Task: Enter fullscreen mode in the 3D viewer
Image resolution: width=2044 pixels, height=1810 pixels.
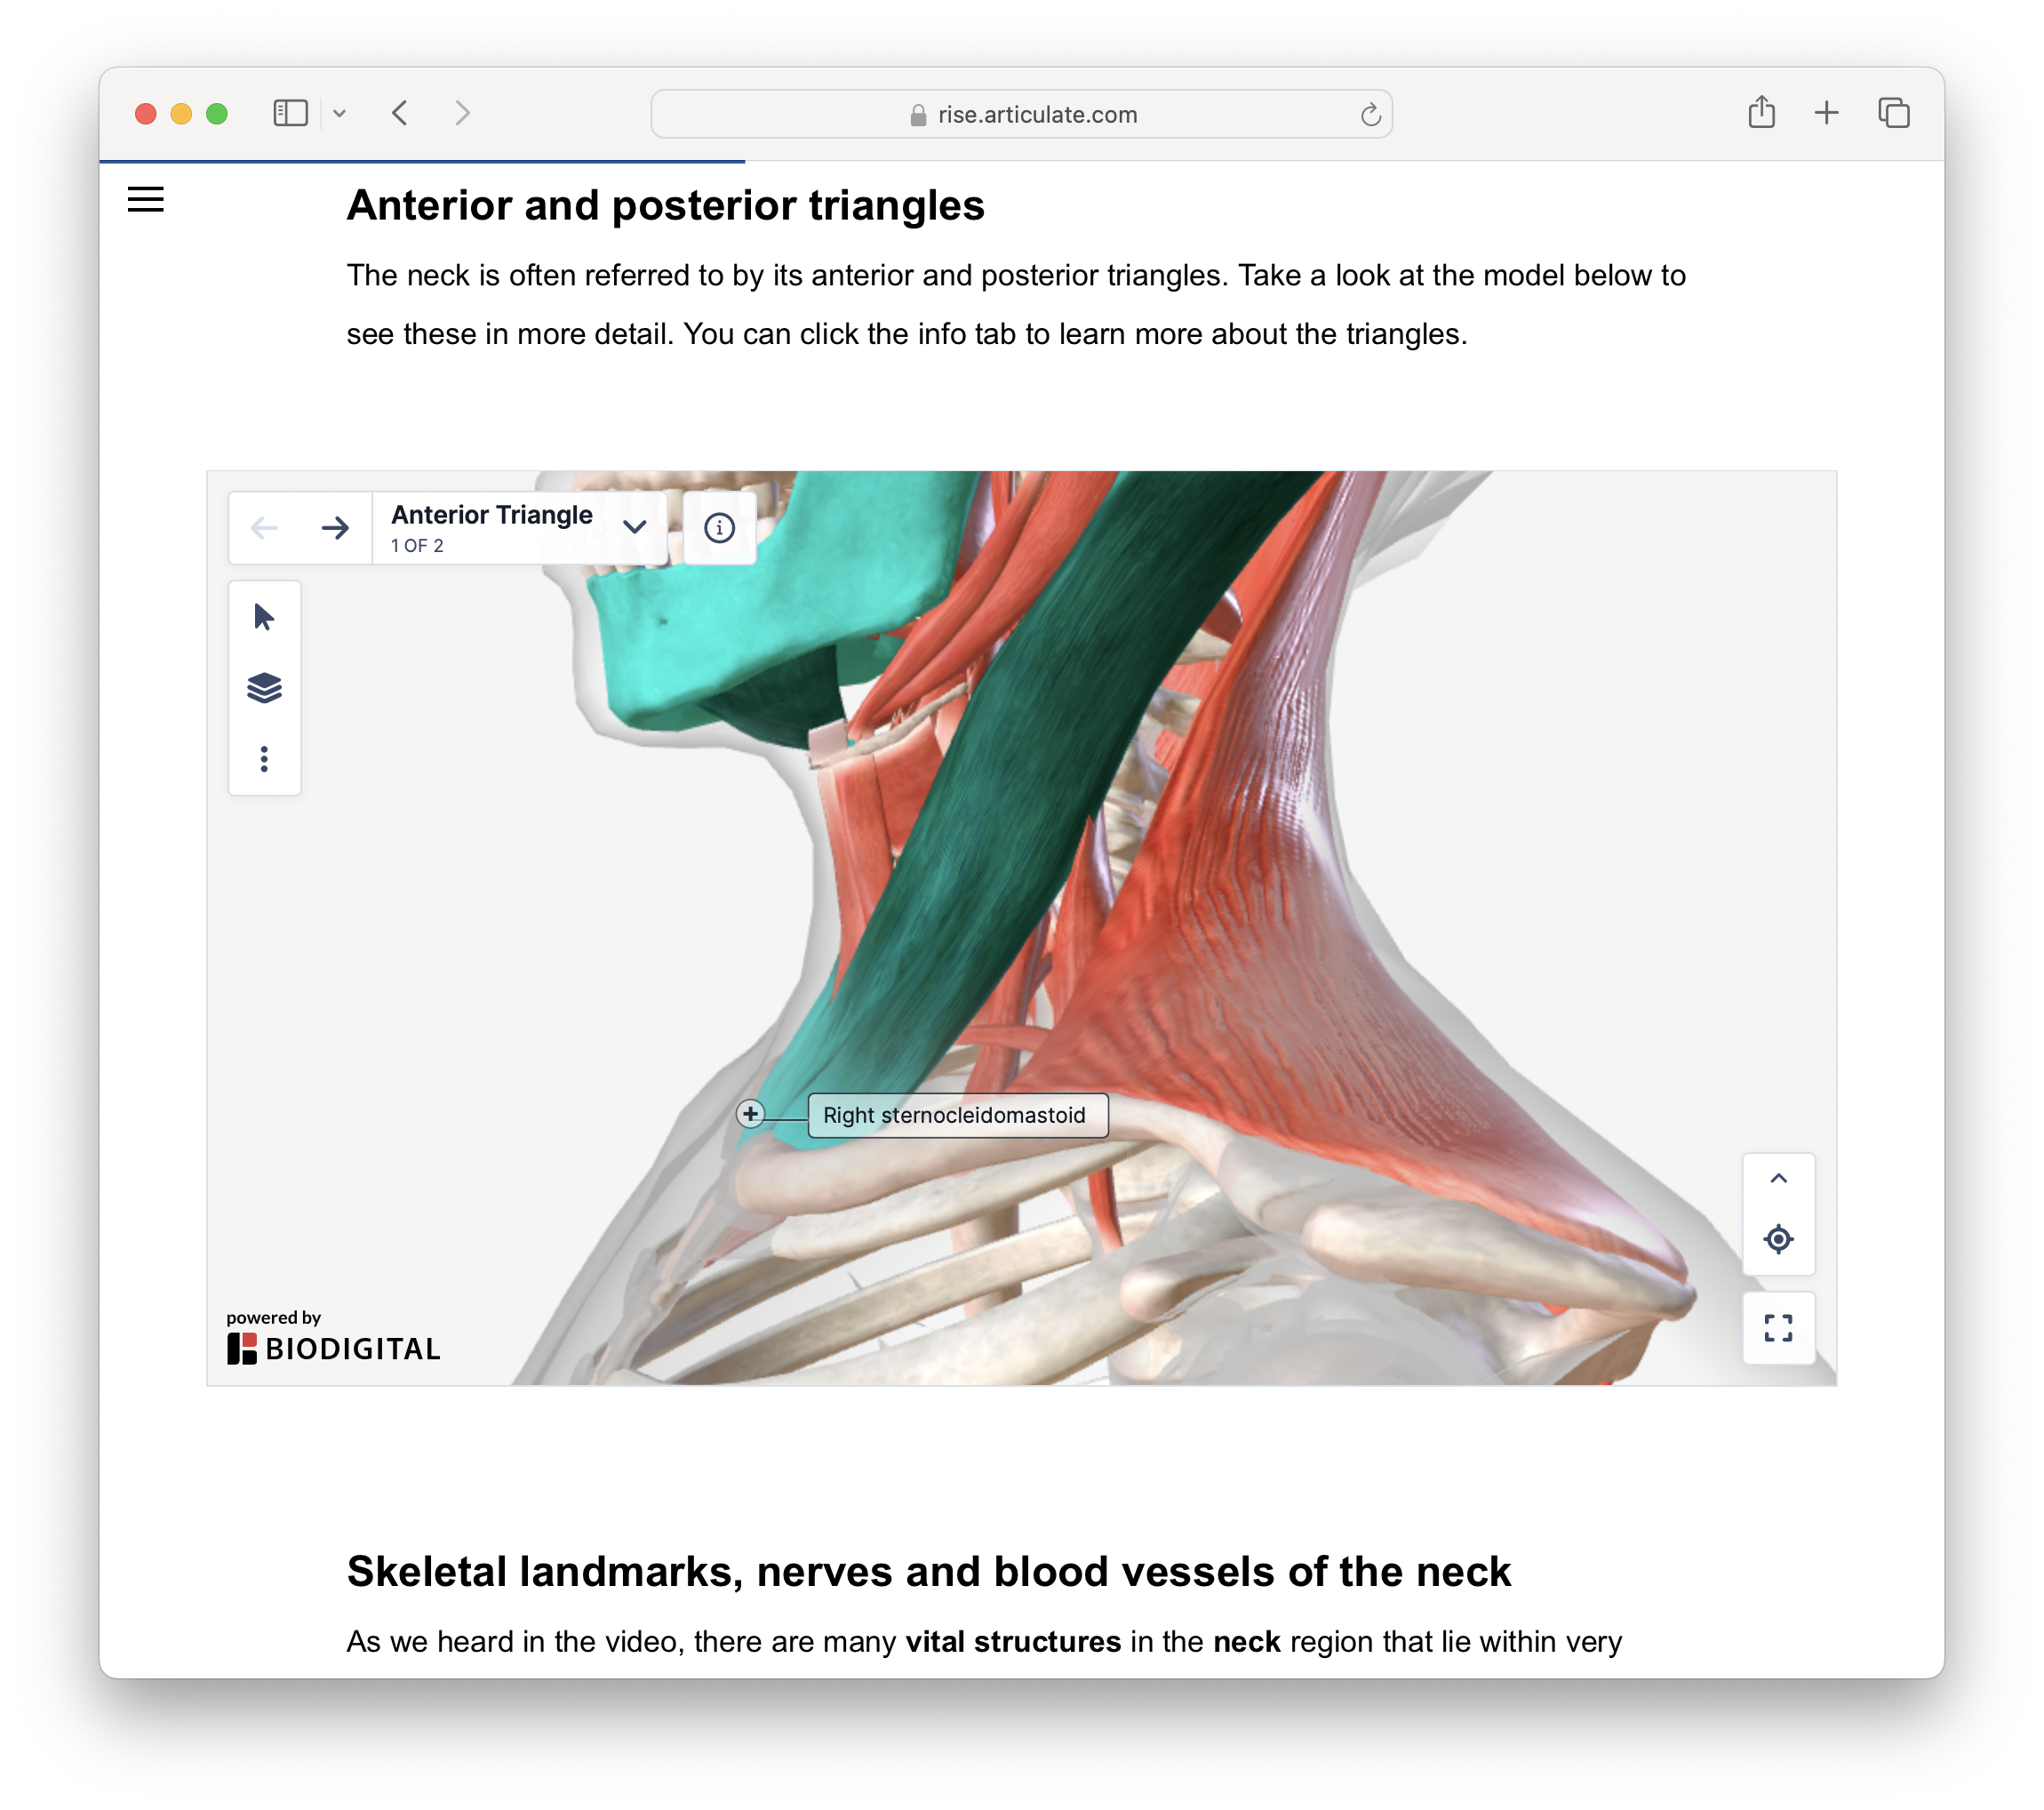Action: [x=1778, y=1329]
